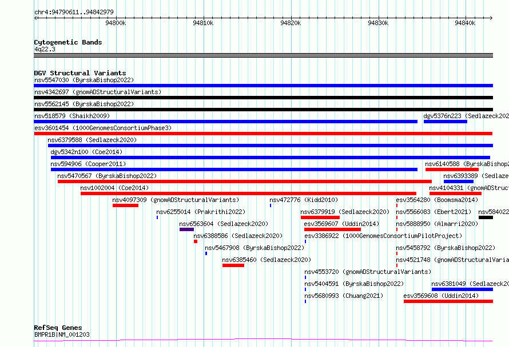Open nsv594906 (Cooper2011) variant
Viewport: 509px width, 347px height.
tap(88, 164)
